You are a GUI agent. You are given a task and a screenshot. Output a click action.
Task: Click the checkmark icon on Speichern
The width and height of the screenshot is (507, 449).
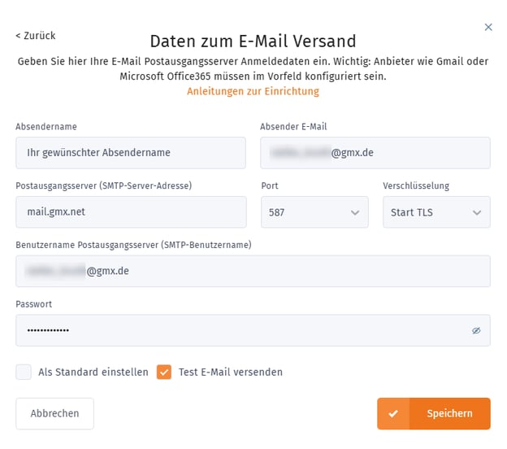click(x=393, y=413)
